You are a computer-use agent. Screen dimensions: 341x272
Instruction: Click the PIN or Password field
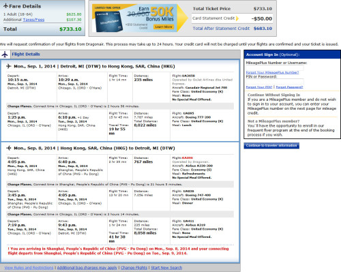tap(275, 81)
